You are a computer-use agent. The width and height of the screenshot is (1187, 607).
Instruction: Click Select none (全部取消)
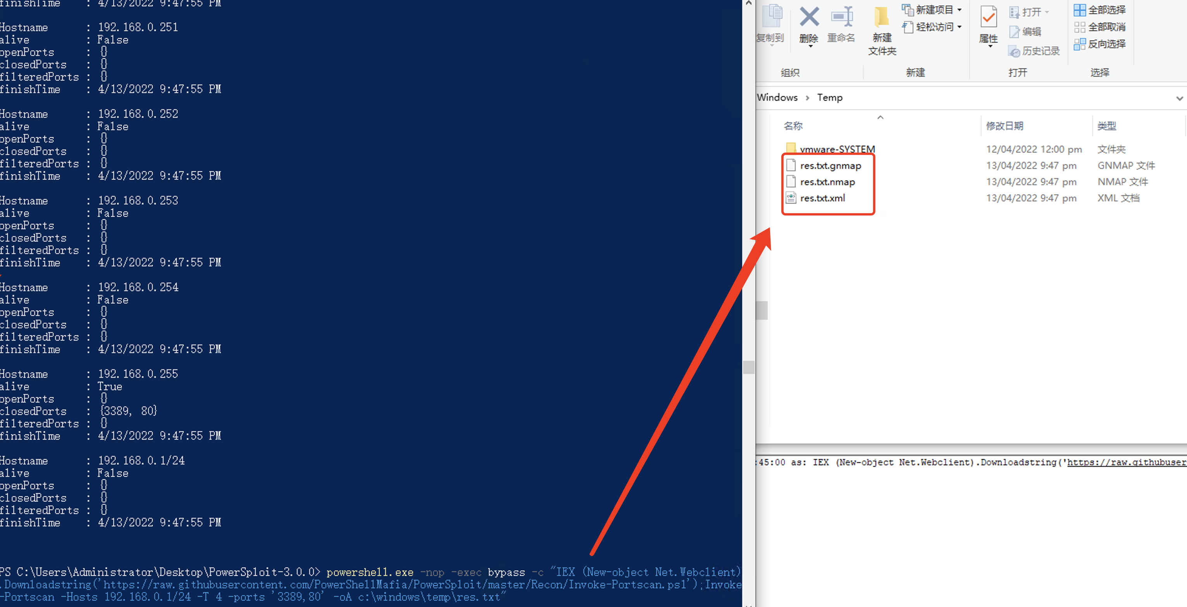point(1099,27)
